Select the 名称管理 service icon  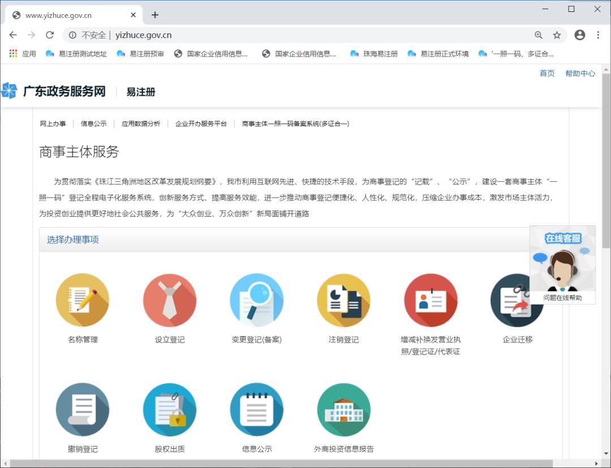point(83,300)
